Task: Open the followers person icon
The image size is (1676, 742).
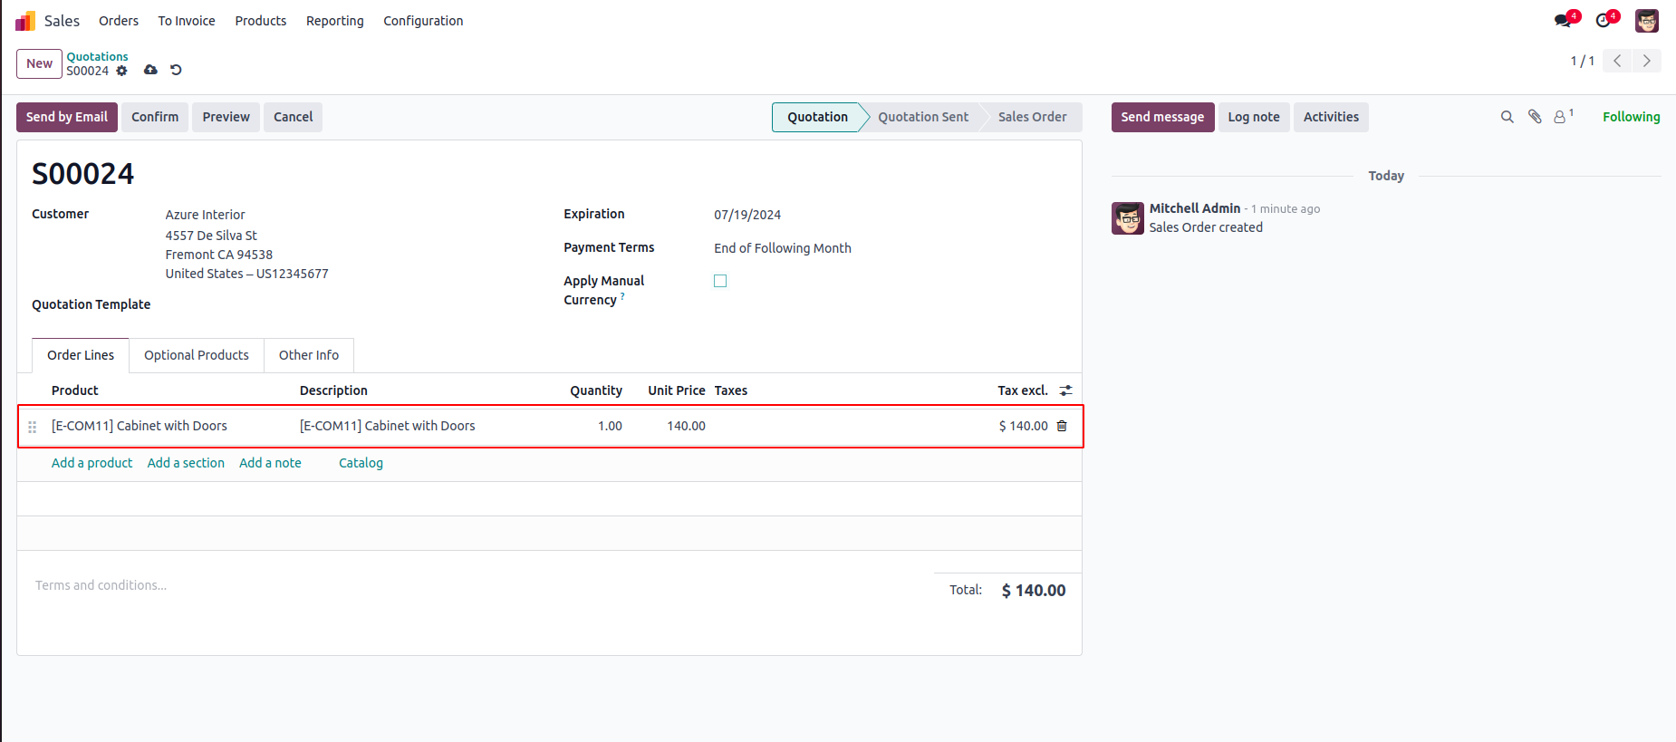Action: click(x=1560, y=117)
